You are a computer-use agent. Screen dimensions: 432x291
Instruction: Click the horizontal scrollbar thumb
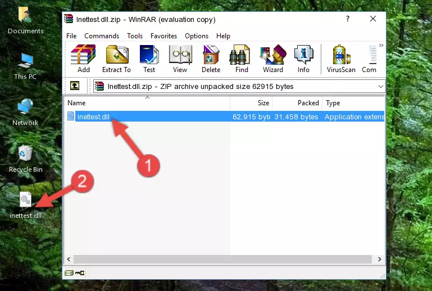[x=222, y=259]
